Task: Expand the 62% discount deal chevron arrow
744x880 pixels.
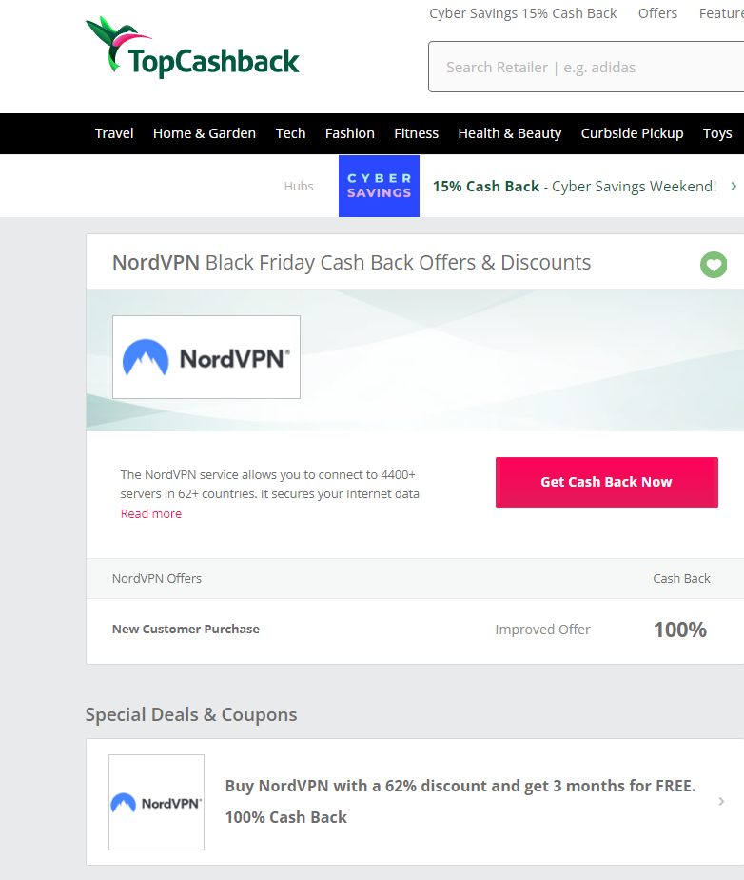Action: click(721, 802)
